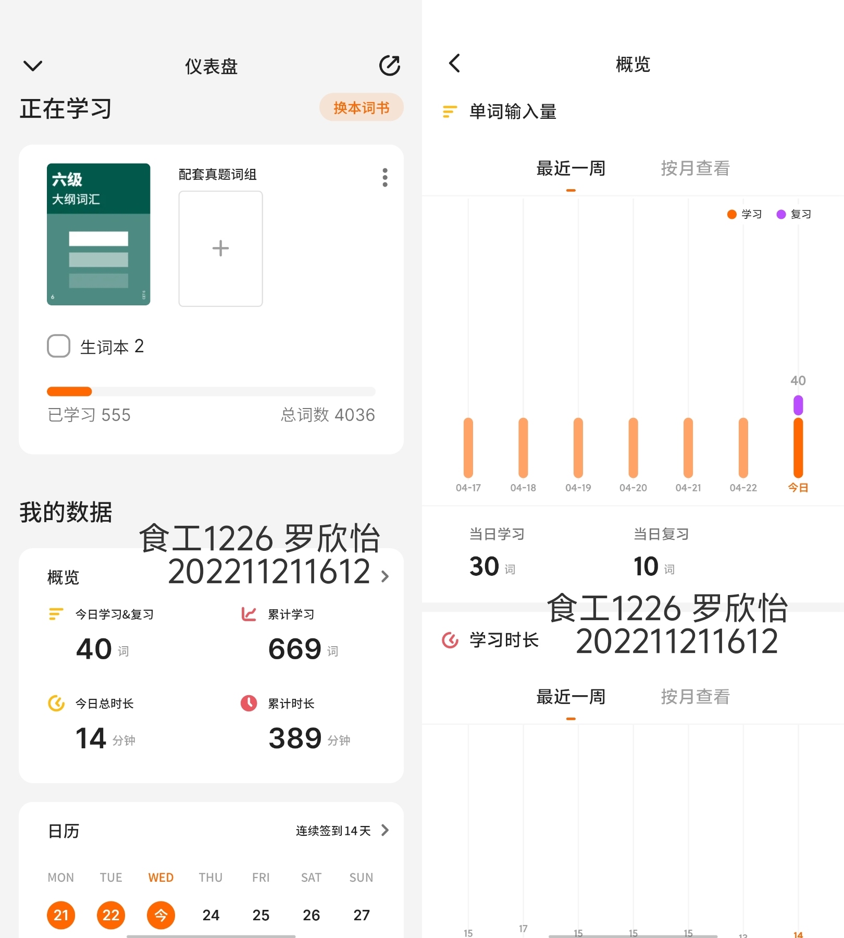Open three-dot menu on word book card
This screenshot has width=844, height=938.
coord(385,178)
